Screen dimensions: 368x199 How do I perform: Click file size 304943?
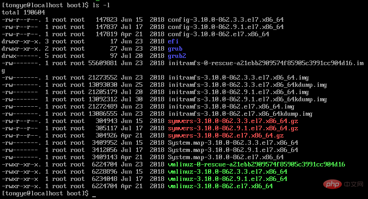click(107, 121)
